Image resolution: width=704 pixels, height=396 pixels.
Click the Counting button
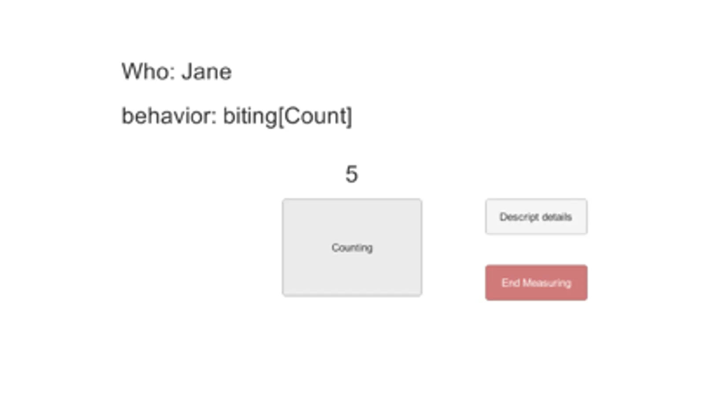coord(352,247)
